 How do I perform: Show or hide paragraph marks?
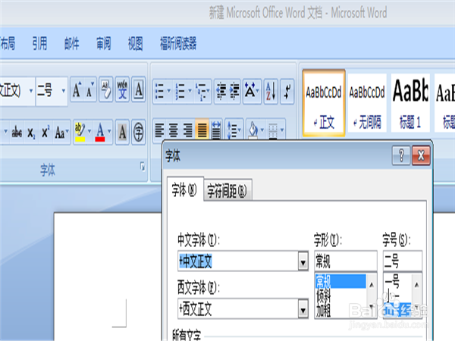(287, 92)
